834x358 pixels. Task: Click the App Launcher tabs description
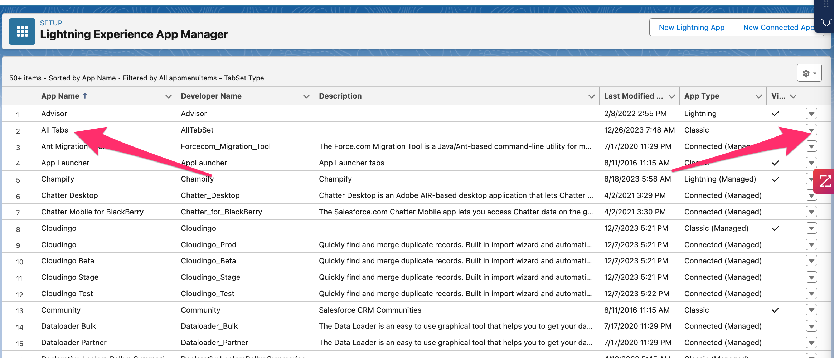tap(351, 163)
